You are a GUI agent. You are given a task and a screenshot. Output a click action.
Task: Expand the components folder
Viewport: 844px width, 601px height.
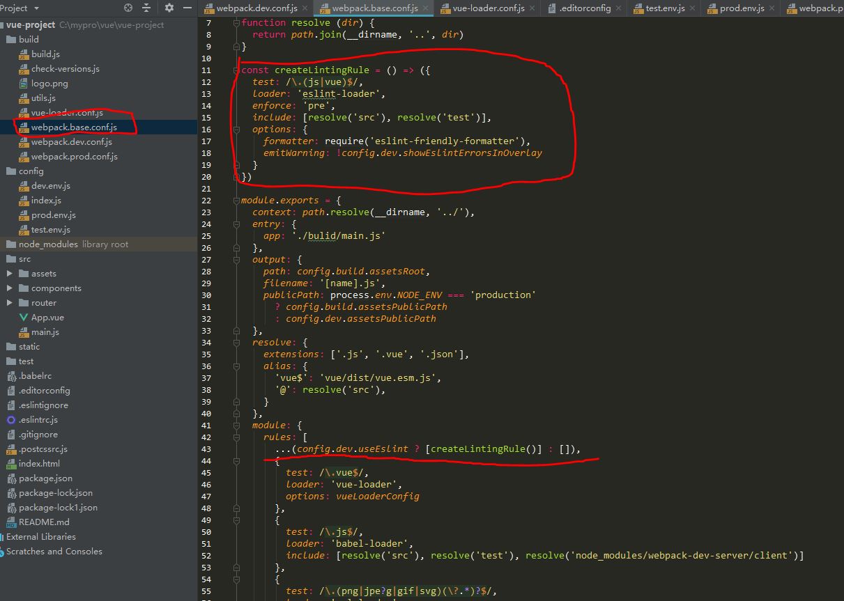[10, 288]
